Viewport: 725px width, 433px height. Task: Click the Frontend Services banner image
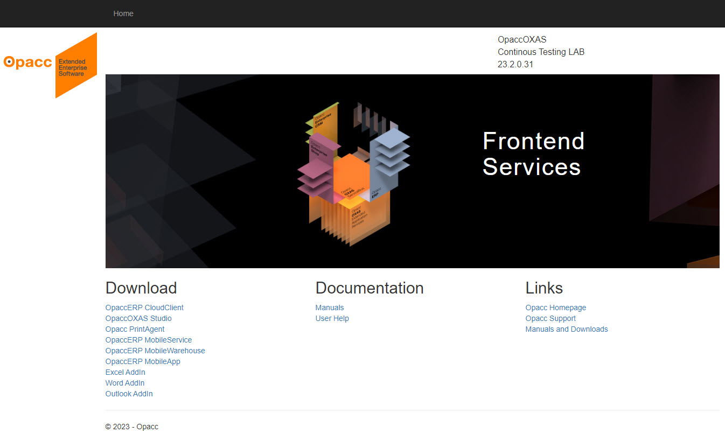click(x=413, y=171)
